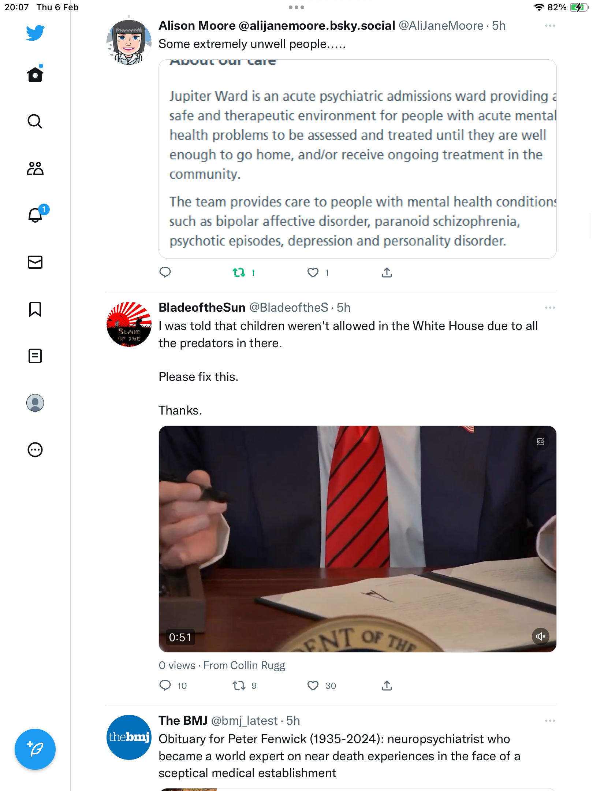Screen dimensions: 593x791
Task: Like the BladeoftheSun tweet
Action: (313, 686)
